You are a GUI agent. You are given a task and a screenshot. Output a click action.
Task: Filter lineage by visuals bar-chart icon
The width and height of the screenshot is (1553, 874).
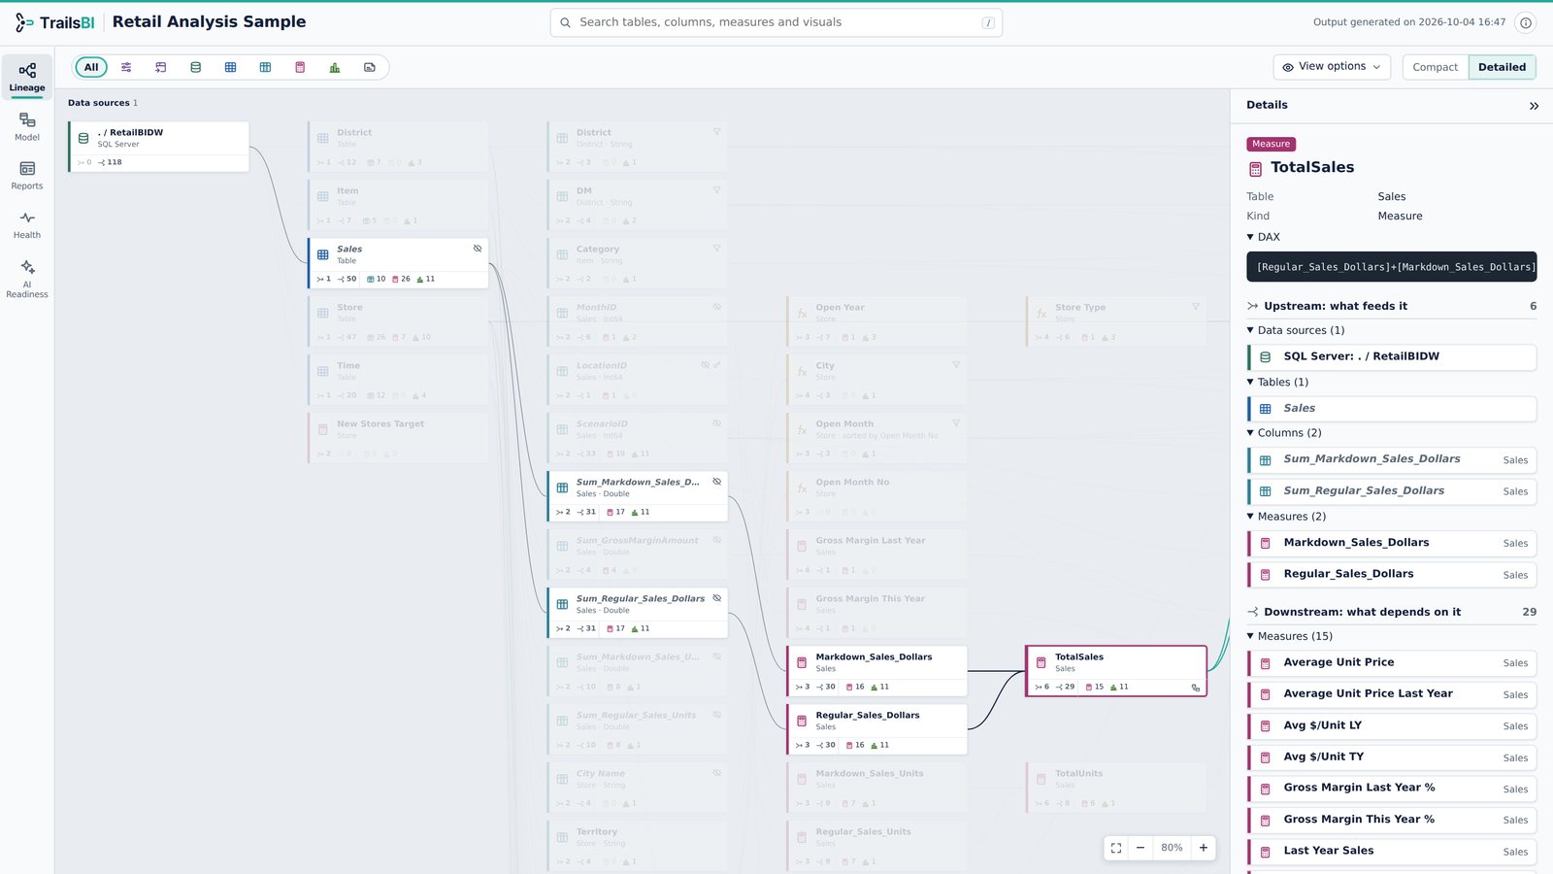[x=335, y=67]
